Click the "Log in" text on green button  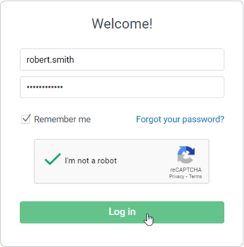[122, 212]
